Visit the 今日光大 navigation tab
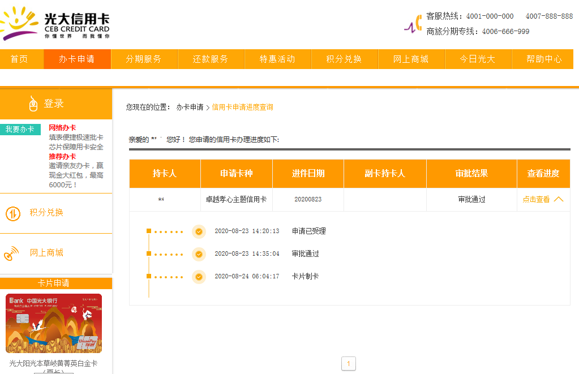 [478, 59]
